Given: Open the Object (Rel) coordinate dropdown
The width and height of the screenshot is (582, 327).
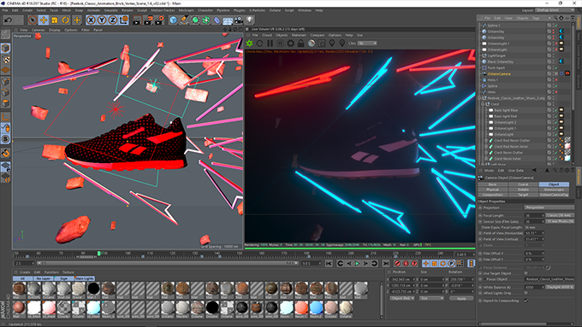Looking at the screenshot, I should tap(402, 298).
